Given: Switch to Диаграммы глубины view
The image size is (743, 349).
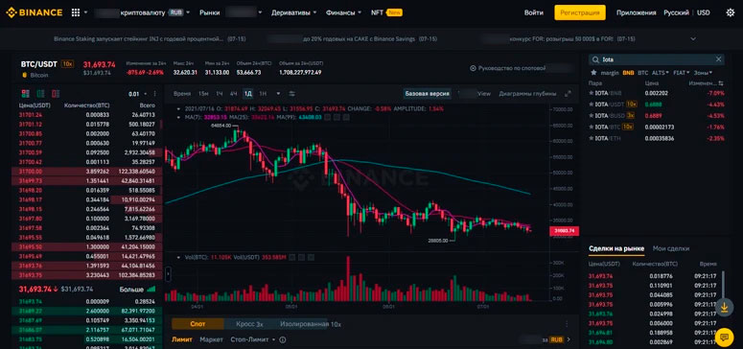Looking at the screenshot, I should tap(527, 94).
